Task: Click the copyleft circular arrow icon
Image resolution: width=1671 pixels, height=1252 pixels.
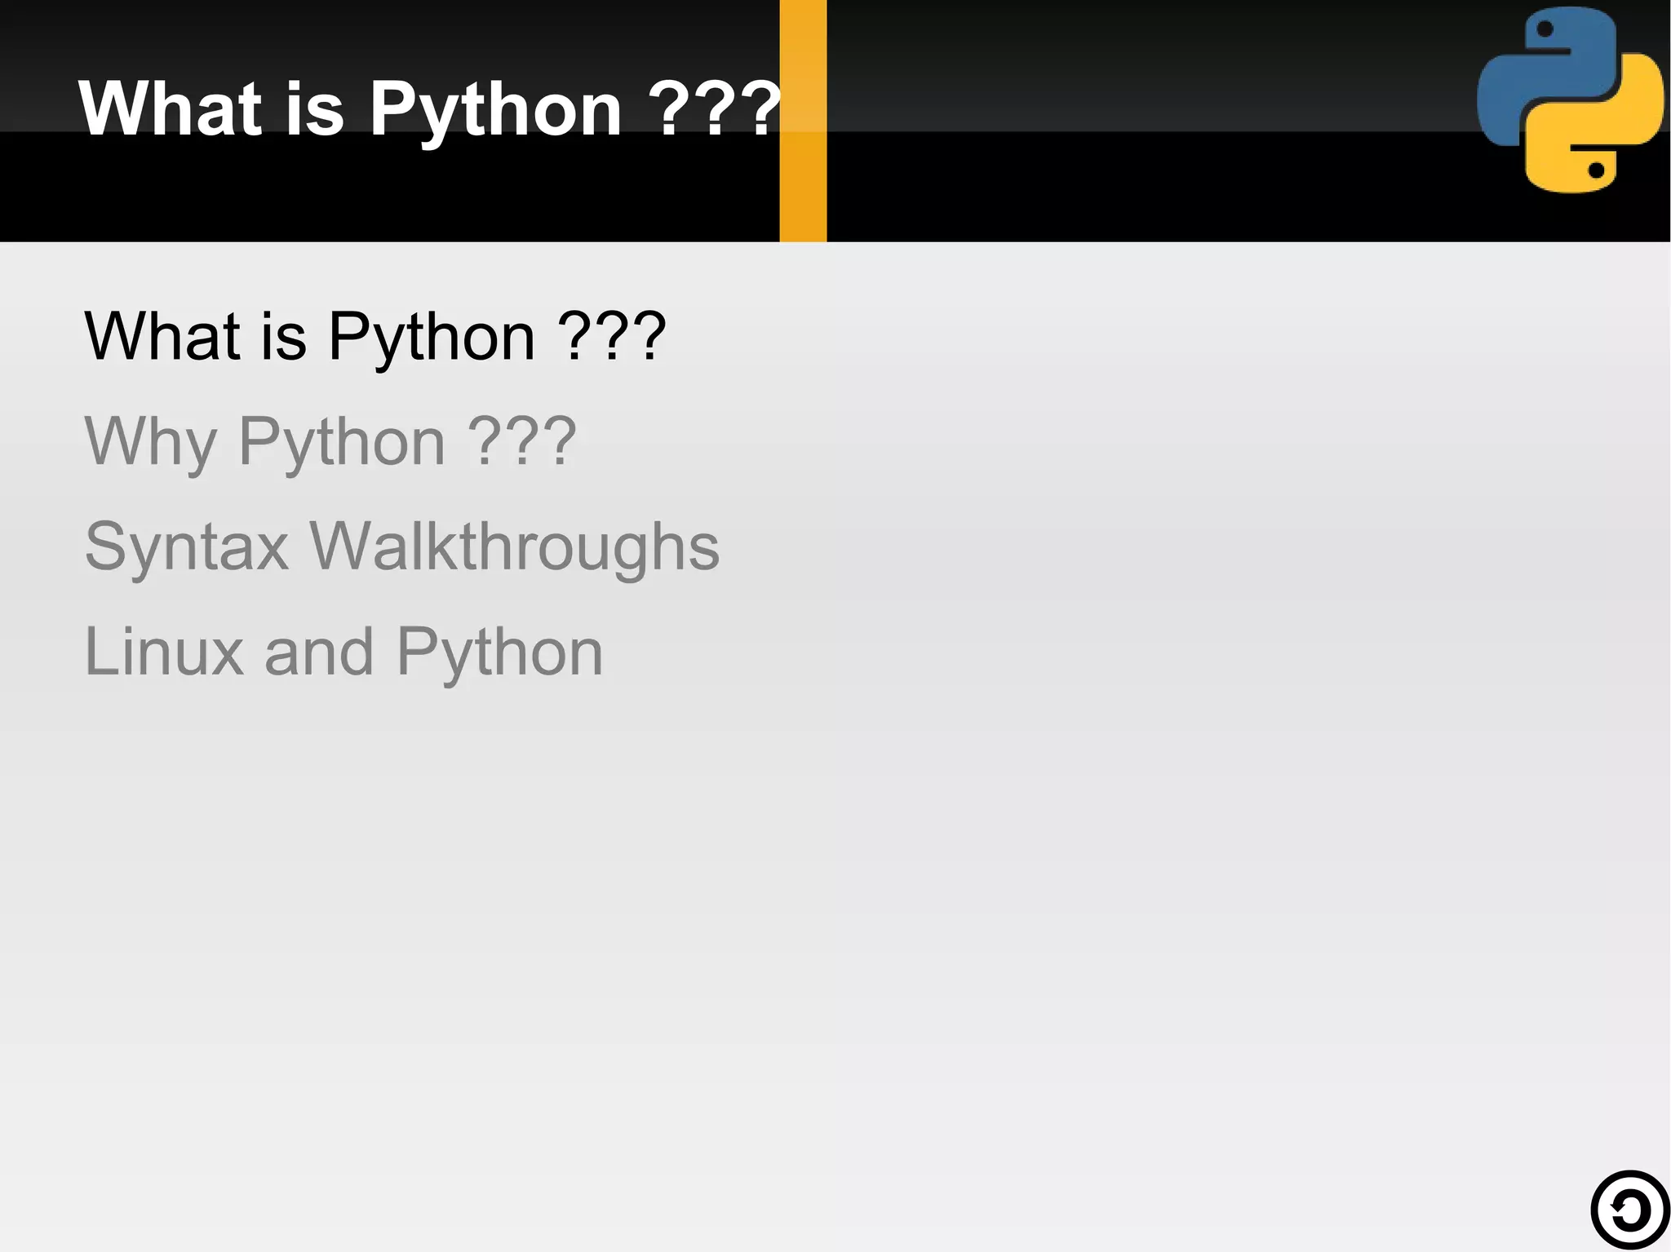Action: coord(1629,1210)
